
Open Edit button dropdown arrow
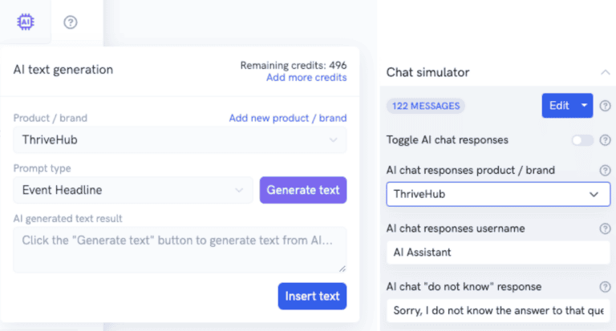(x=584, y=105)
